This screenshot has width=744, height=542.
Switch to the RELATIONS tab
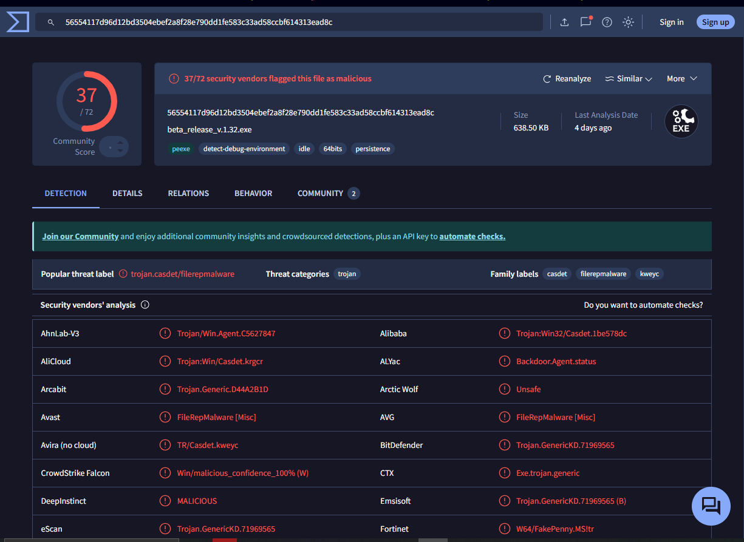coord(188,194)
